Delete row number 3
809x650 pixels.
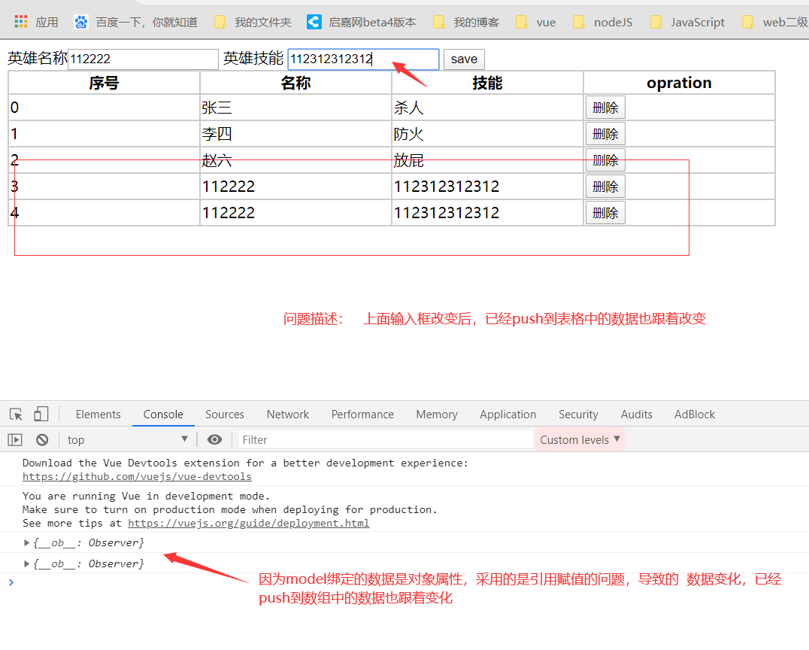coord(605,187)
